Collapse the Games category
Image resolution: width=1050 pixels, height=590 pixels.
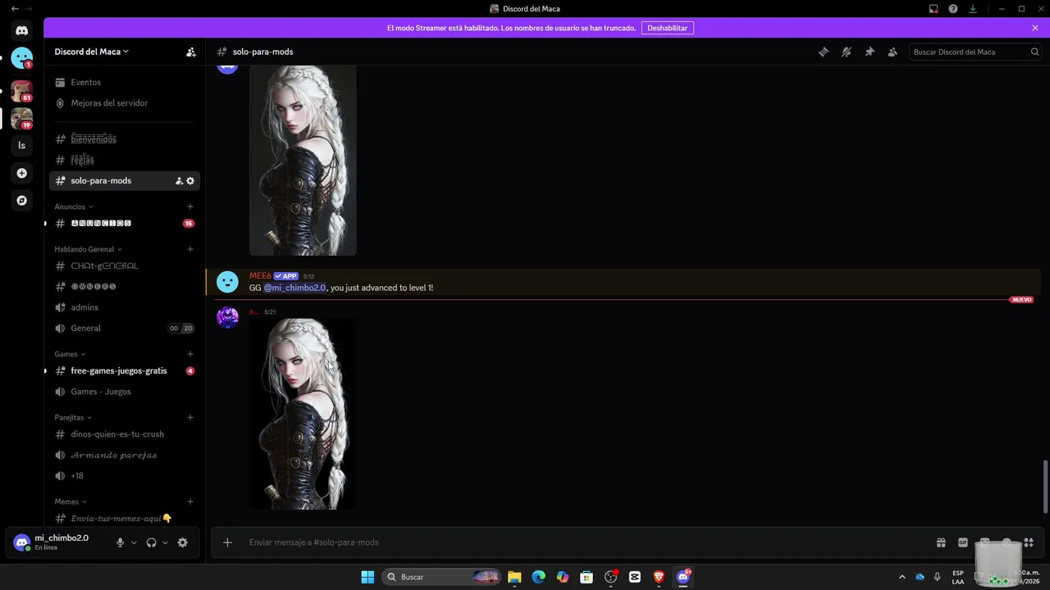(x=70, y=354)
